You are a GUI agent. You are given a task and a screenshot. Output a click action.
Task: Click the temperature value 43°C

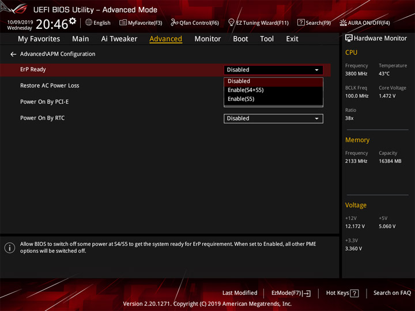tap(384, 74)
